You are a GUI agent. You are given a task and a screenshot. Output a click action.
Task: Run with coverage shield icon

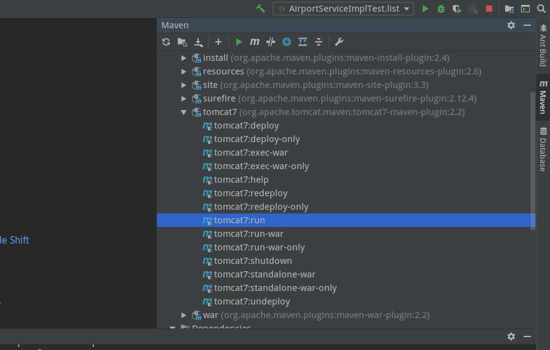(456, 9)
